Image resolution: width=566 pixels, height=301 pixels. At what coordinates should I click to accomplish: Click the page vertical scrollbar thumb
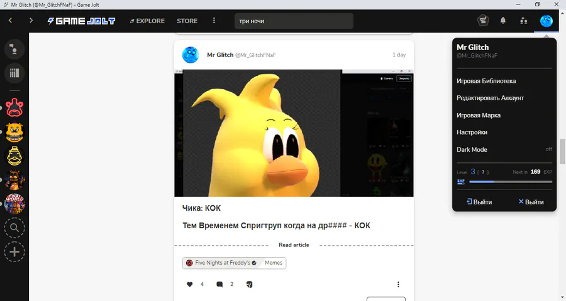(562, 151)
